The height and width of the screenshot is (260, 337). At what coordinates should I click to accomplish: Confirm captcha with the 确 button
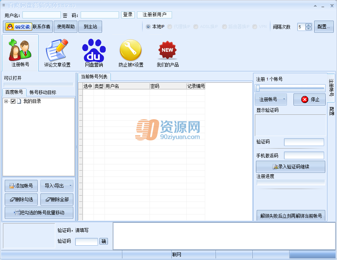tap(103, 242)
